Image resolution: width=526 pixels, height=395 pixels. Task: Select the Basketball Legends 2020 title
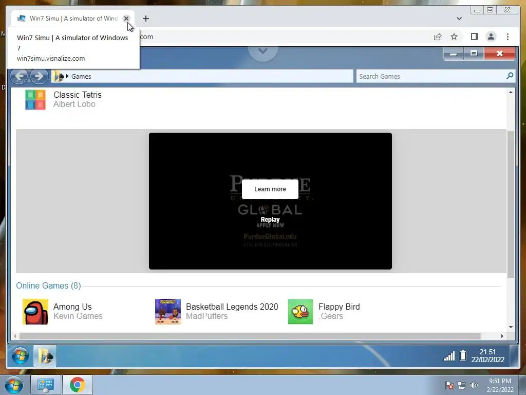pyautogui.click(x=232, y=307)
